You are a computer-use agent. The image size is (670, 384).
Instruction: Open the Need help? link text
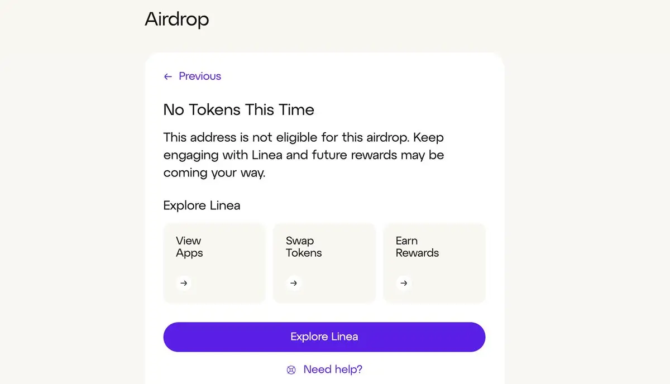333,369
